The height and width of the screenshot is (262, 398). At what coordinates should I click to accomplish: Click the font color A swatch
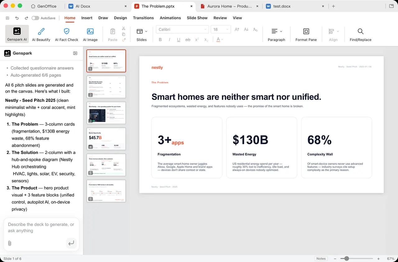(x=218, y=39)
